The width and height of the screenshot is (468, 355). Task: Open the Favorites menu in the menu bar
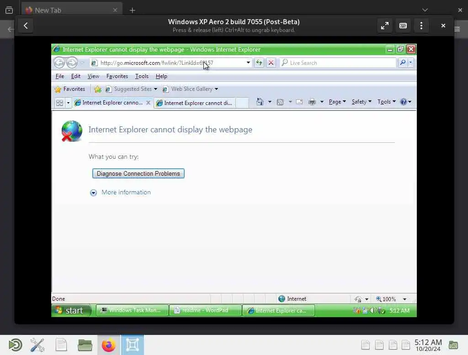tap(117, 76)
